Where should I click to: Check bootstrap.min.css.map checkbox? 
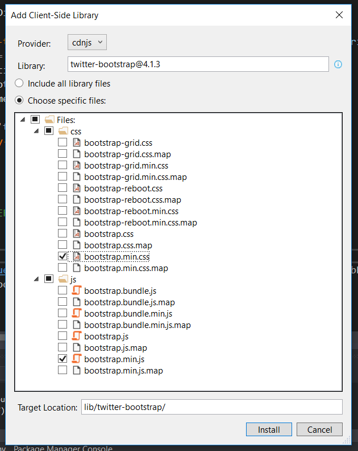point(63,268)
